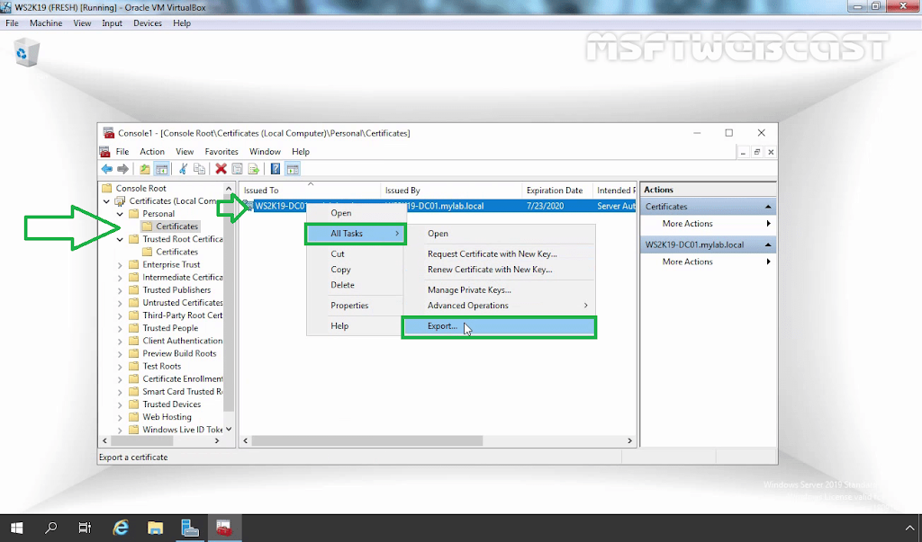Screen dimensions: 922x542
Task: Collapse the Certificates section in Actions pane
Action: [768, 207]
